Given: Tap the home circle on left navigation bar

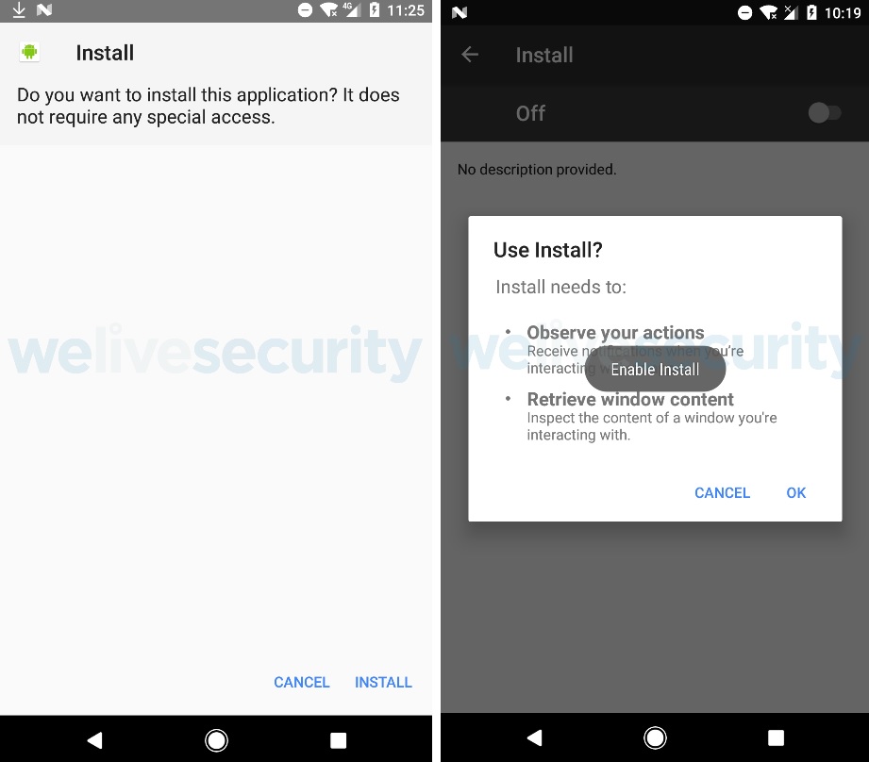Looking at the screenshot, I should [x=216, y=740].
